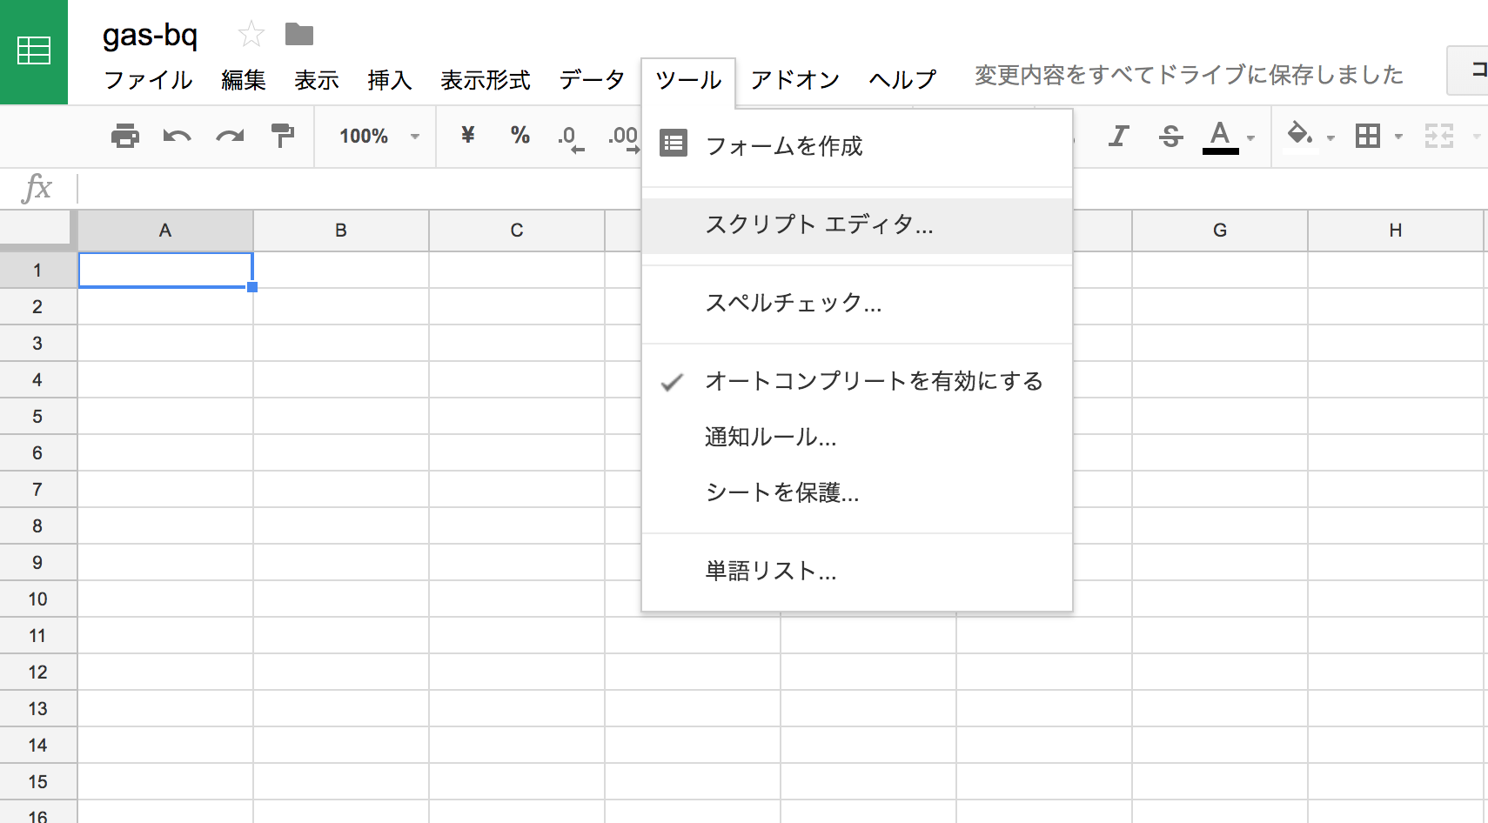Expand the fill color dropdown arrow
1488x823 pixels.
[1330, 137]
